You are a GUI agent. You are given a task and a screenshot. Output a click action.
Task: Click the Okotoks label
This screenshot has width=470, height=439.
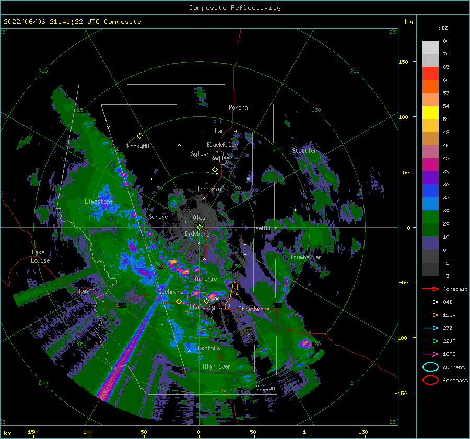point(209,348)
